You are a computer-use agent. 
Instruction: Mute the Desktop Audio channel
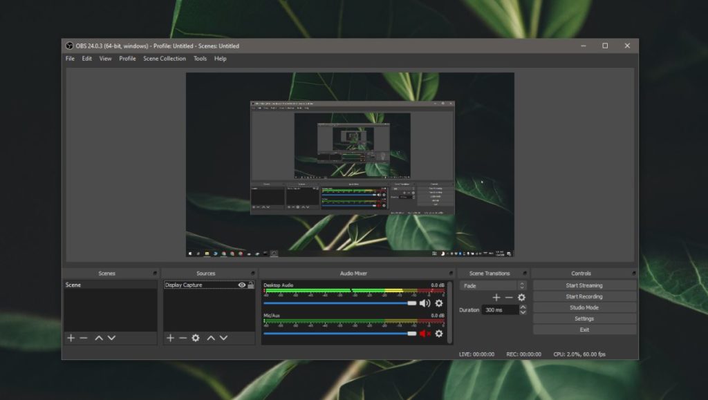point(425,303)
